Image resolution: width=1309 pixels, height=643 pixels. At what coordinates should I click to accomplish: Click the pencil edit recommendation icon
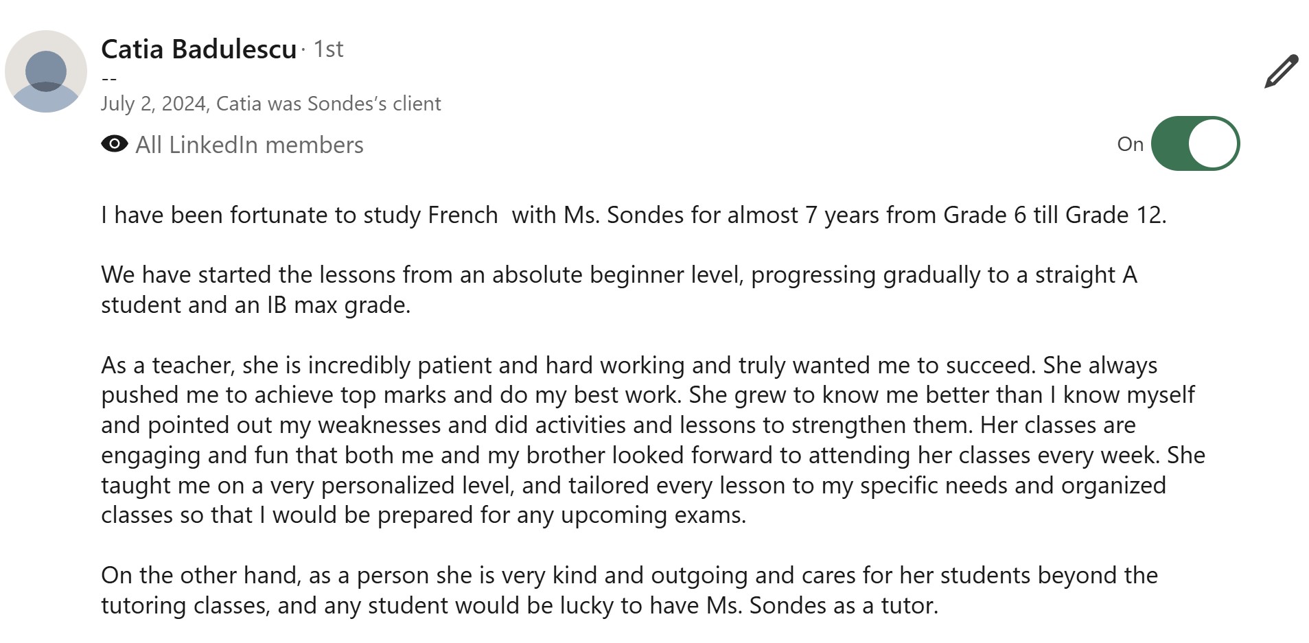click(x=1281, y=71)
